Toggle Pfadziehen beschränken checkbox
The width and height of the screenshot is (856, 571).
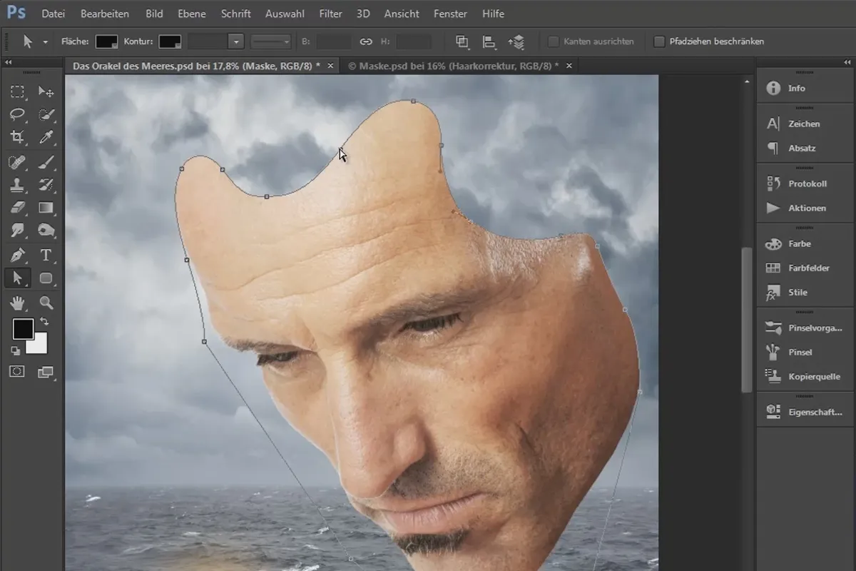[659, 41]
